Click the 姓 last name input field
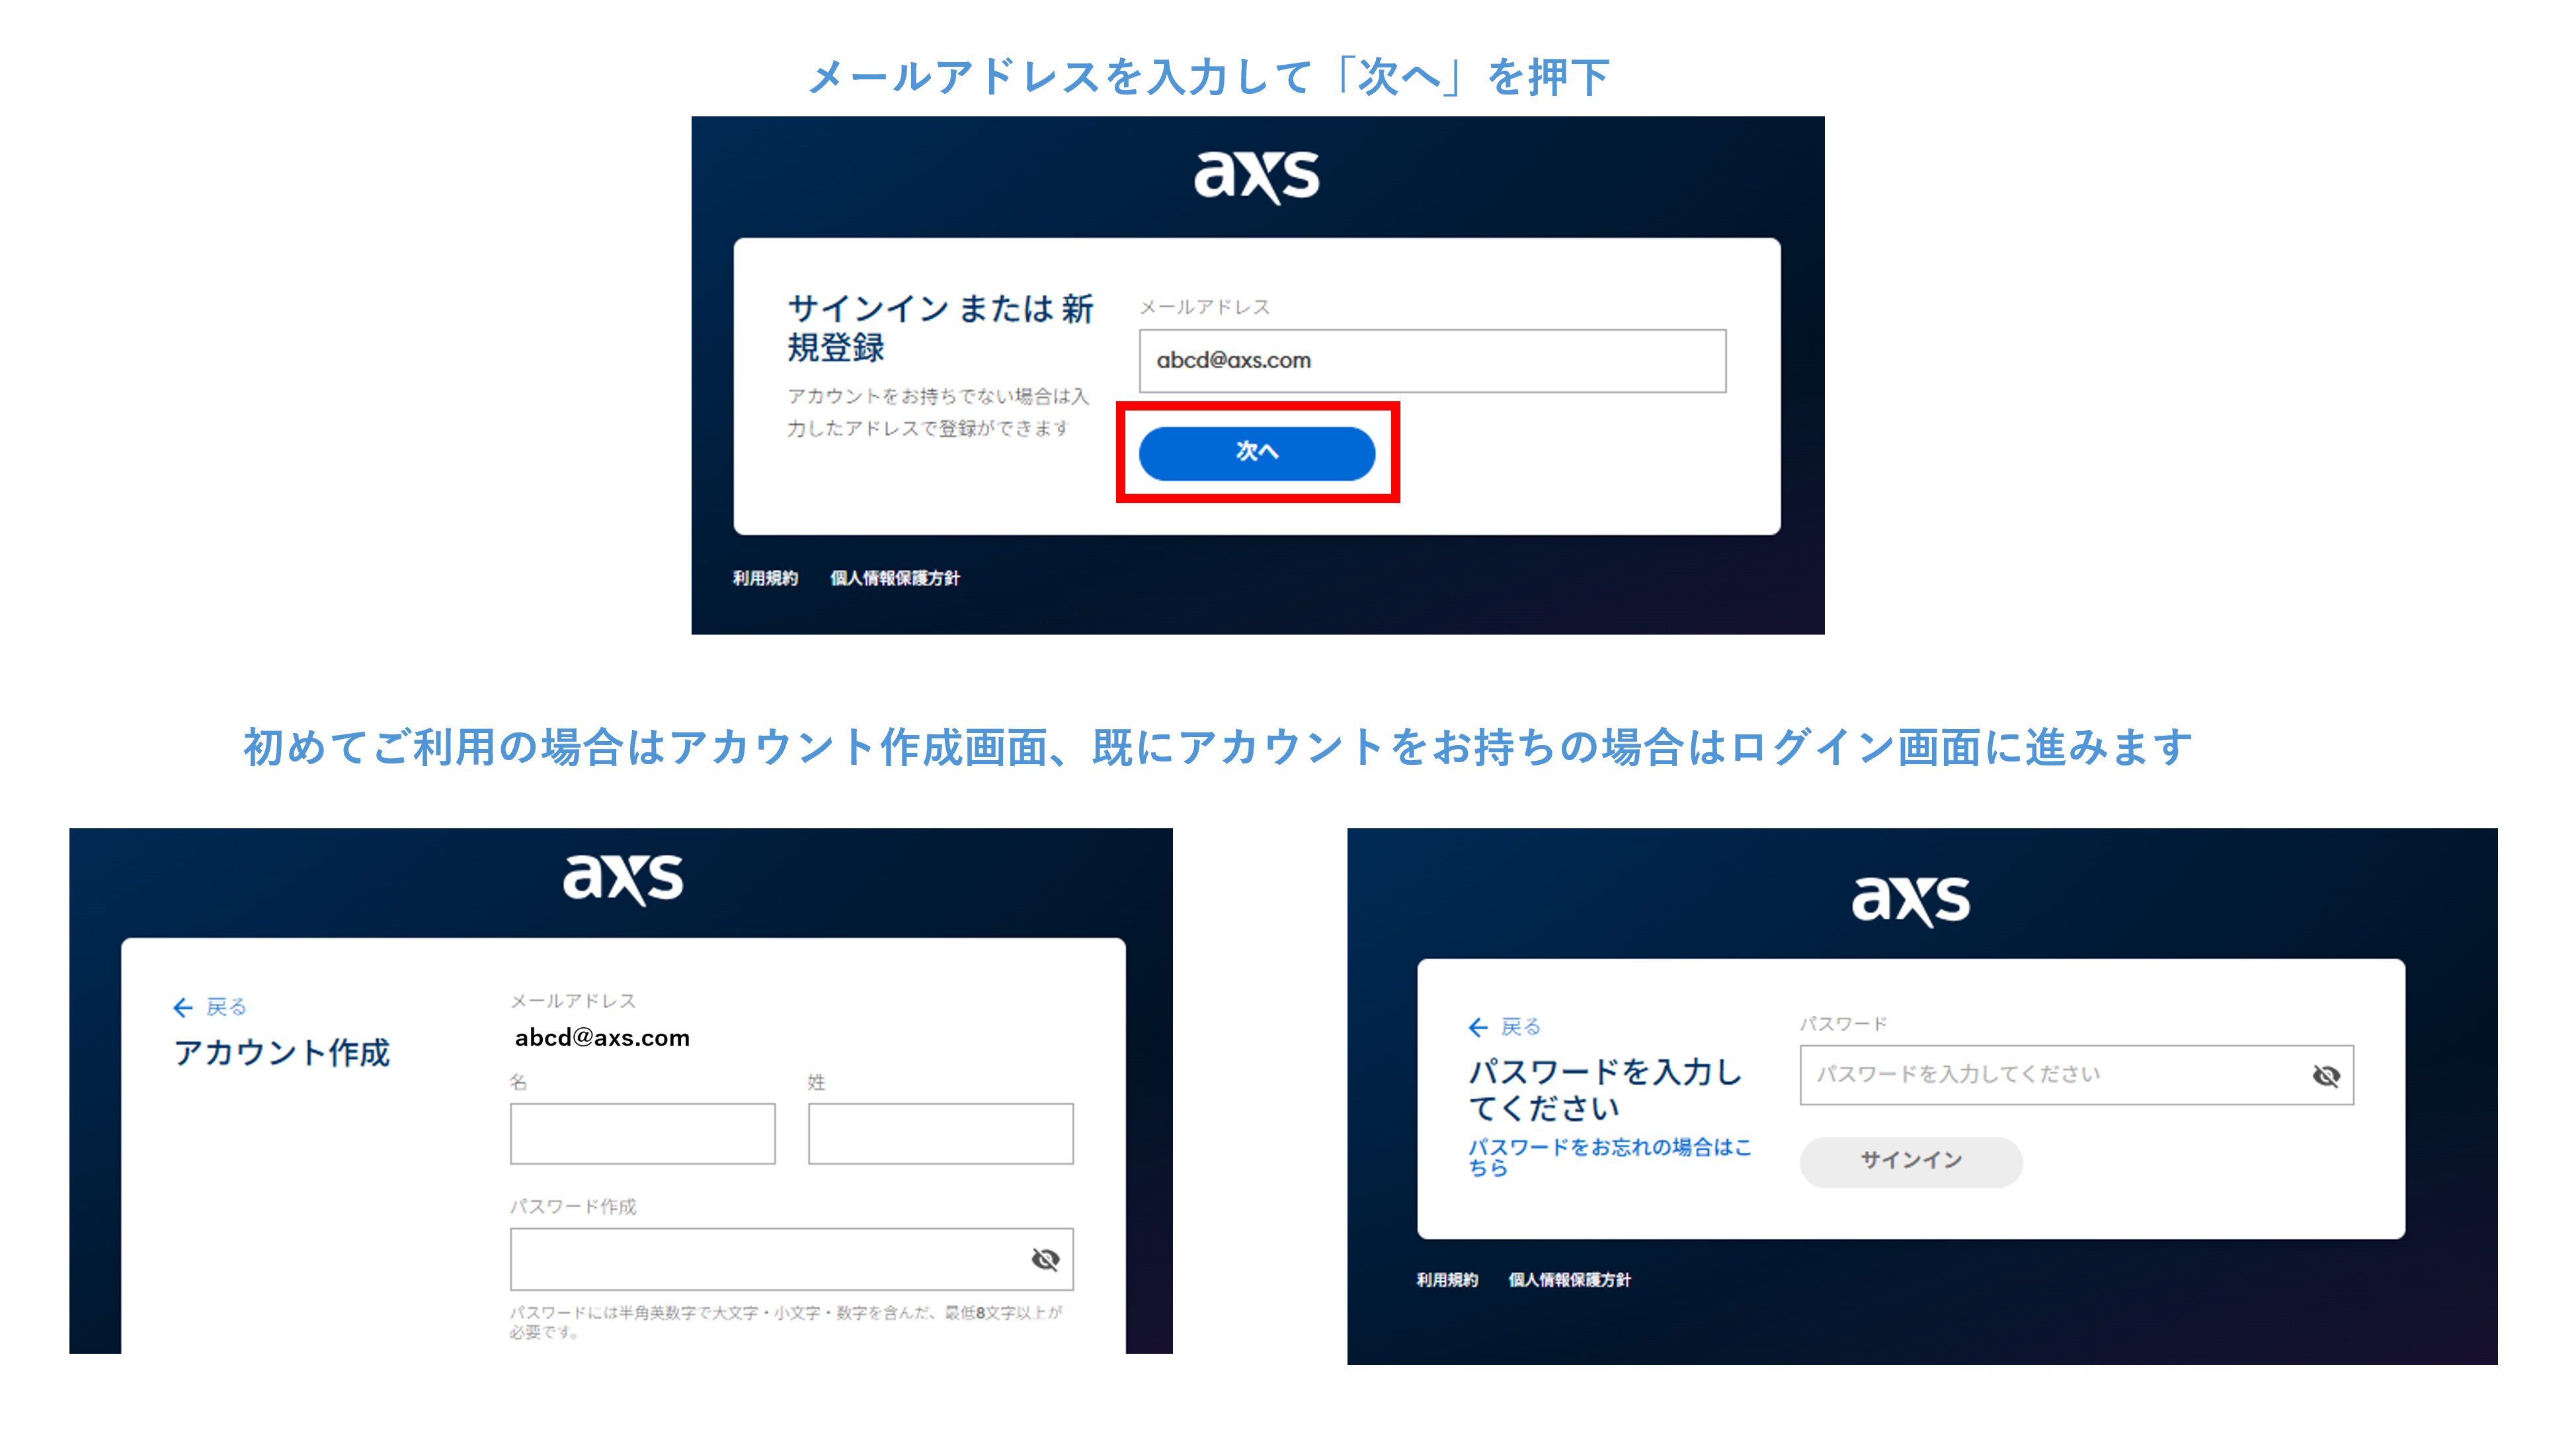The height and width of the screenshot is (1445, 2576). pos(940,1133)
